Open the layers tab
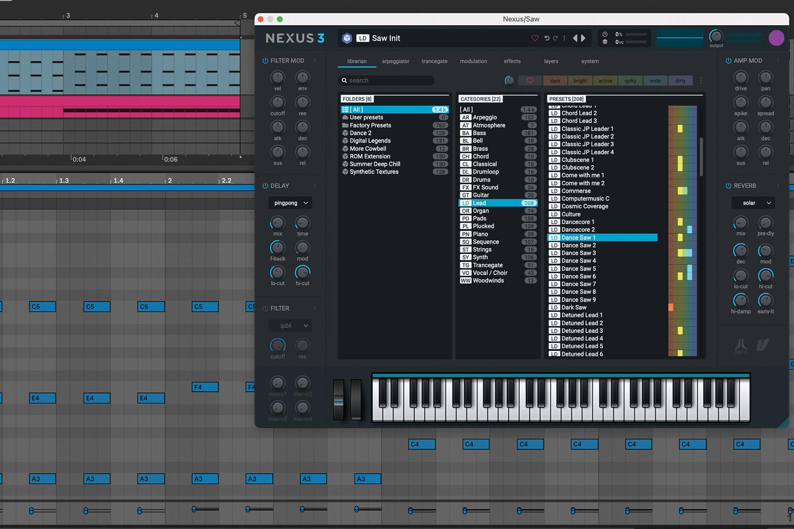 click(551, 62)
